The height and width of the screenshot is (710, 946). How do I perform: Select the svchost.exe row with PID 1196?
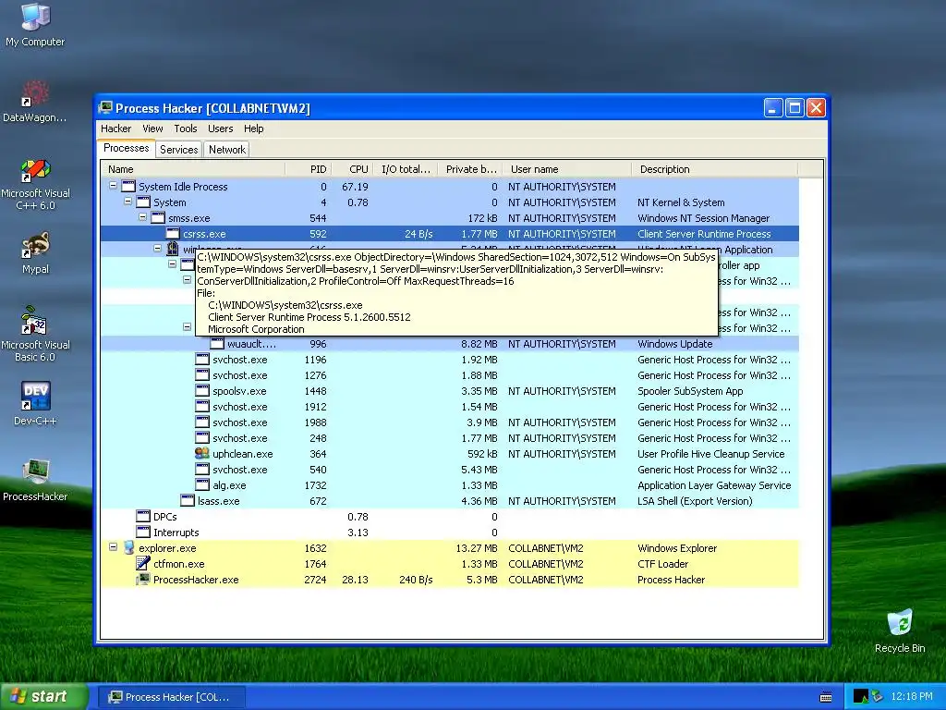pos(450,360)
